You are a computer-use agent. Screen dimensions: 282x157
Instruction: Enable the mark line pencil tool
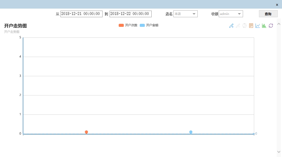(x=231, y=26)
